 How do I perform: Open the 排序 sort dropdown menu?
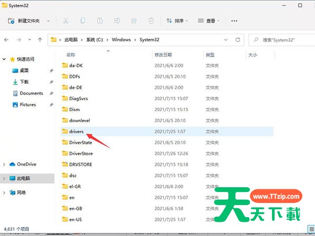tap(177, 21)
